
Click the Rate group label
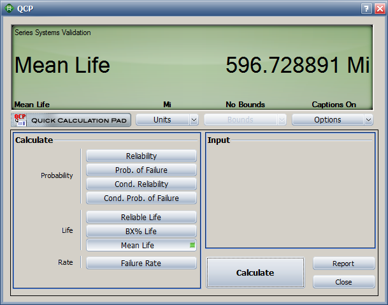[x=66, y=262]
